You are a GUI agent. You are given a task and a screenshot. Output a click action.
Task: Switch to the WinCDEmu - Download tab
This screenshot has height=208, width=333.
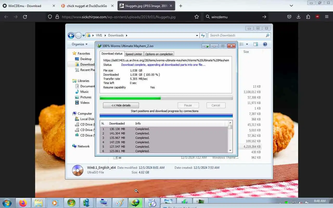click(29, 6)
